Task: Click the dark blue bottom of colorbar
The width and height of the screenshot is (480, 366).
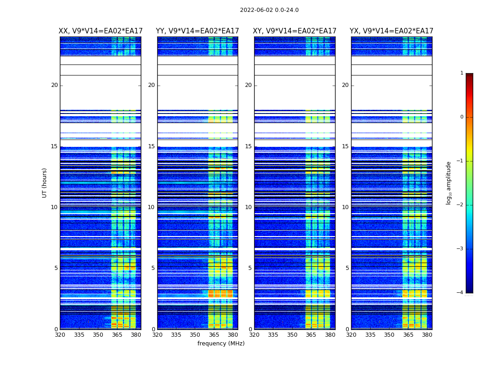Action: tap(469, 290)
